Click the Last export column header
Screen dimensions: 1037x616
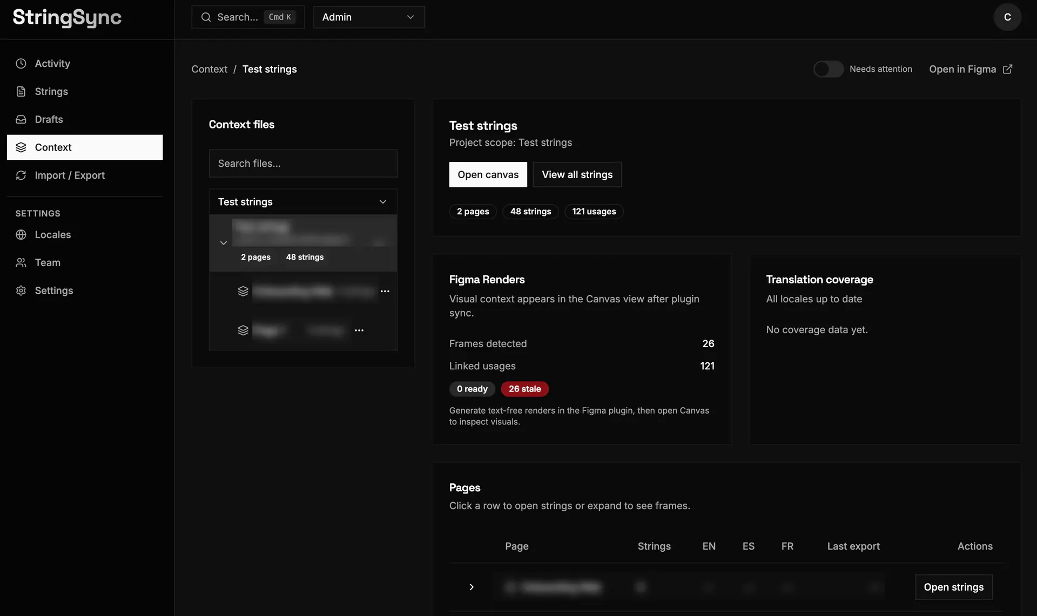coord(853,546)
